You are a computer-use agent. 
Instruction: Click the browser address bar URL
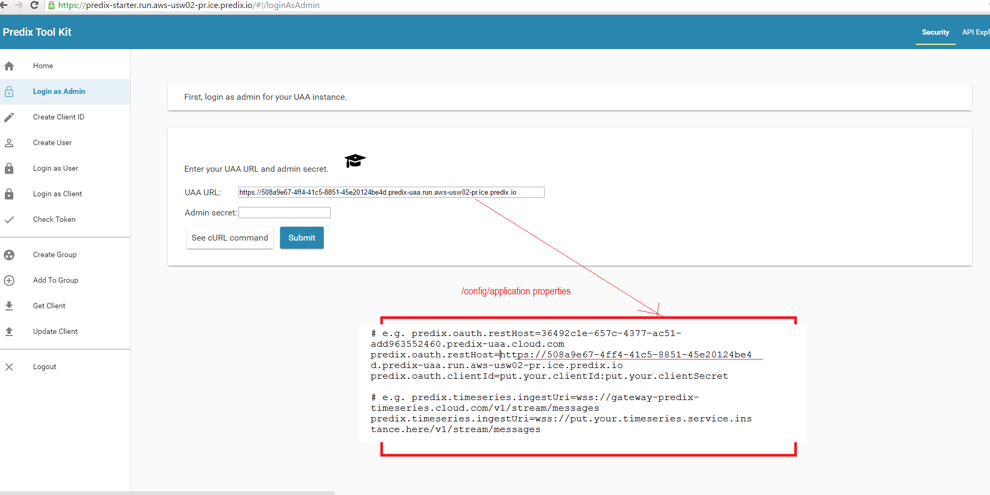pos(189,5)
